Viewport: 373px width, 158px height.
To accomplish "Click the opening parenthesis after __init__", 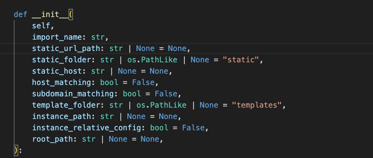I will tap(70, 14).
